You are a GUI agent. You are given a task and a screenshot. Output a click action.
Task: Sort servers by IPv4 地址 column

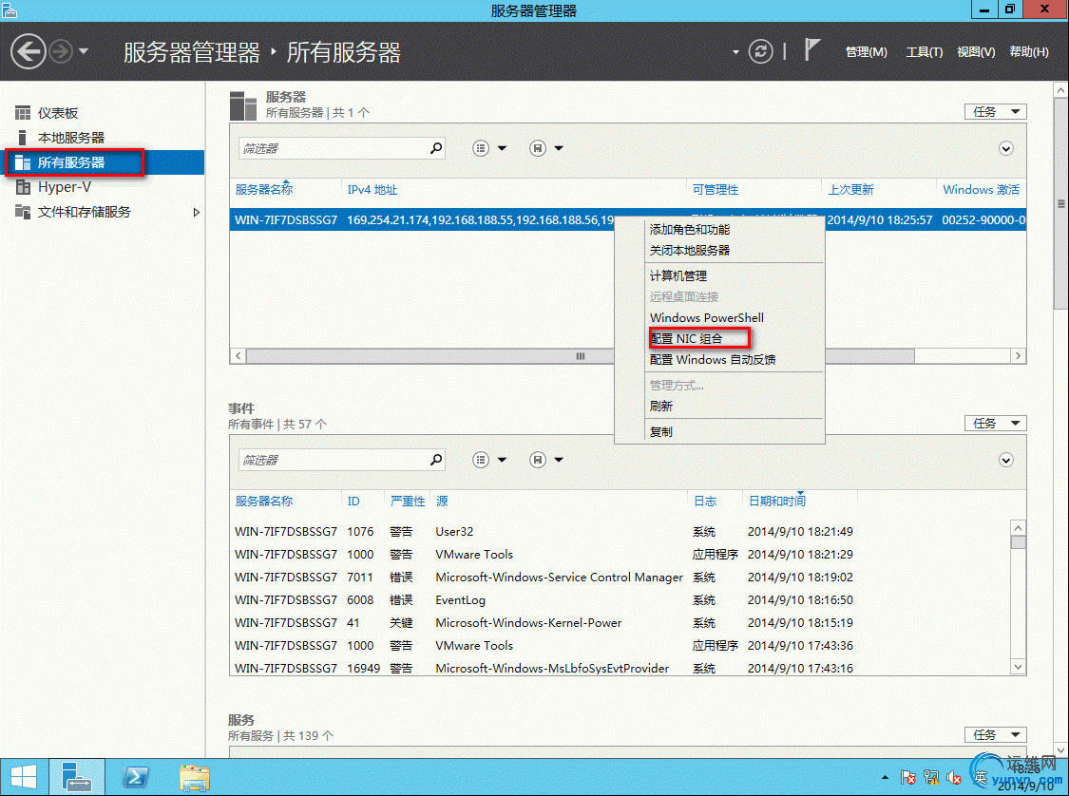372,189
